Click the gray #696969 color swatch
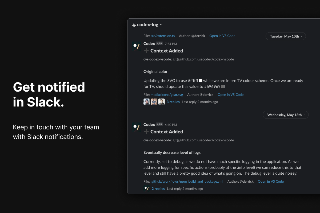Image resolution: width=320 pixels, height=213 pixels. (x=223, y=87)
